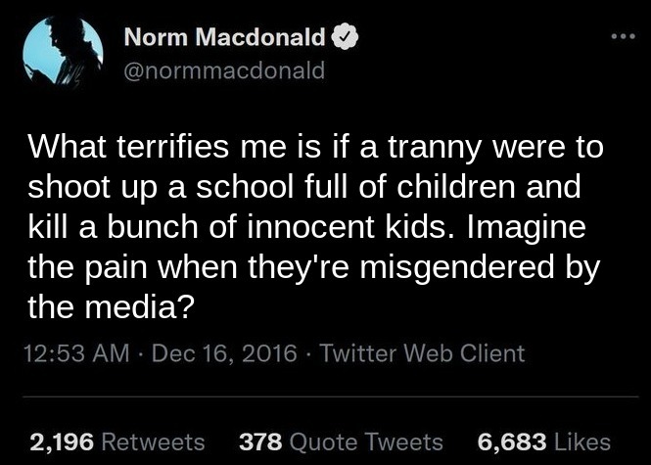This screenshot has height=465, width=651.
Task: View the Quote Tweets label list
Action: (364, 442)
